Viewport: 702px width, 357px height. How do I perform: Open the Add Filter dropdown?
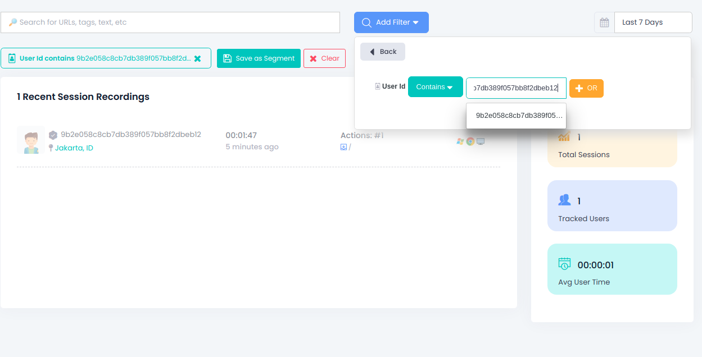[391, 22]
